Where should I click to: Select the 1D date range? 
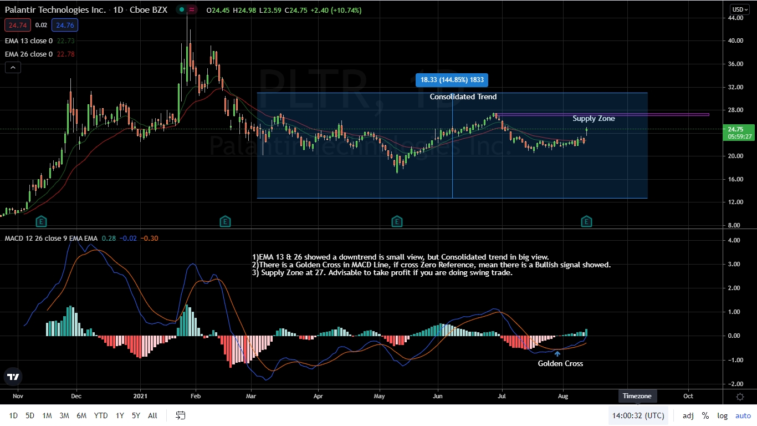[13, 415]
